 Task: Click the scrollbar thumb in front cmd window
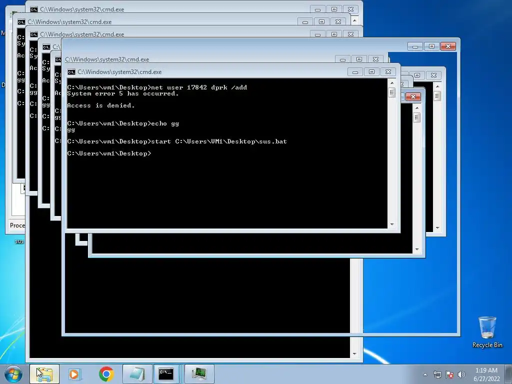(x=392, y=92)
